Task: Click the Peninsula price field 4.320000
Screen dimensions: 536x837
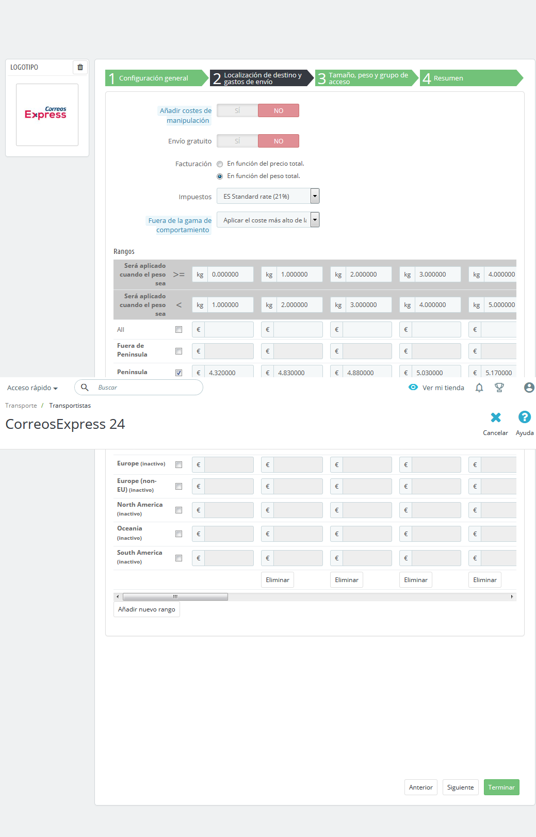Action: click(x=229, y=373)
